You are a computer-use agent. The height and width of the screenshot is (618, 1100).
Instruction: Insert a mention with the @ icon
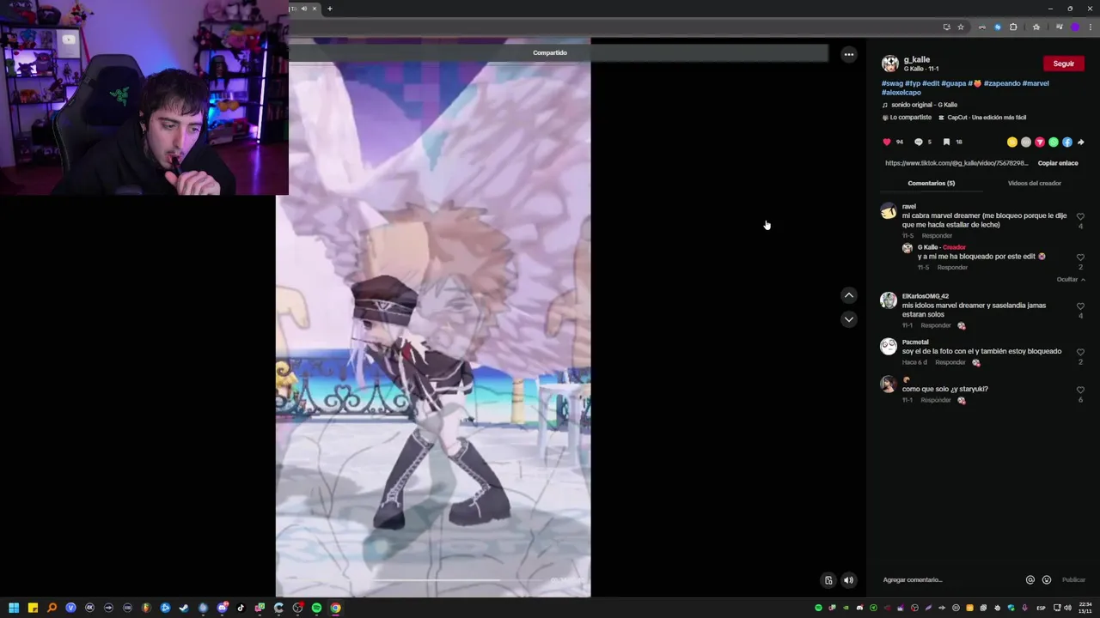pos(1030,579)
